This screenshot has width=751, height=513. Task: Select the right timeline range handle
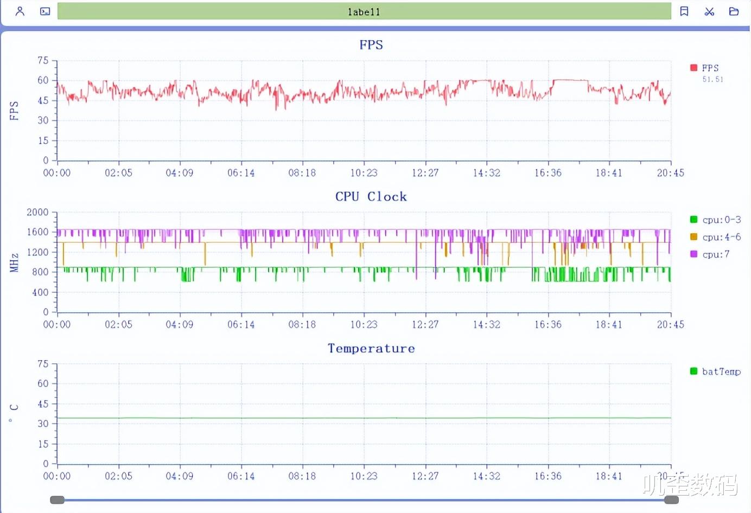[x=671, y=500]
